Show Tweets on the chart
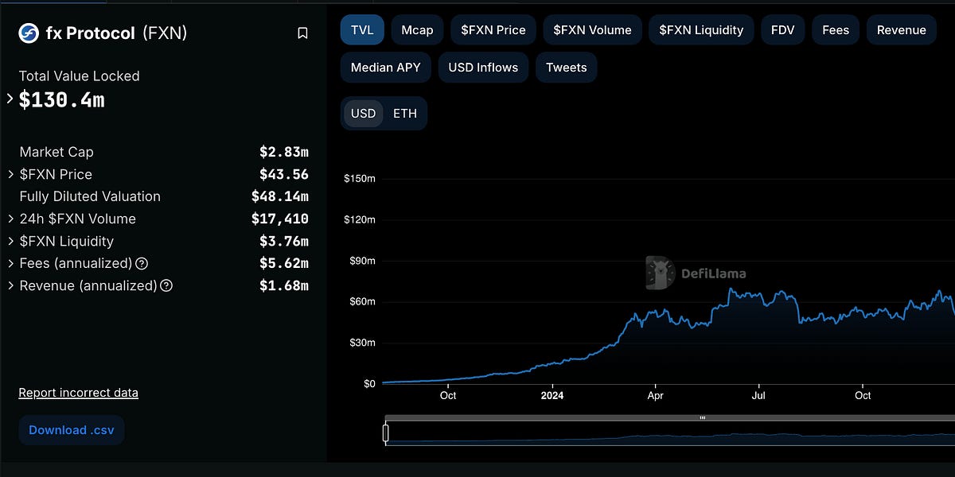 pos(566,68)
